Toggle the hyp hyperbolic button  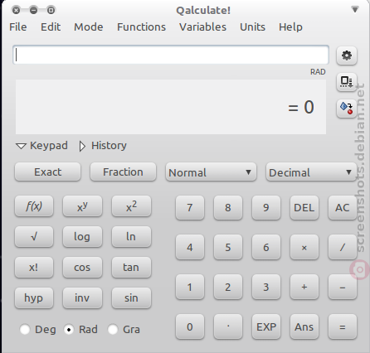click(x=34, y=298)
